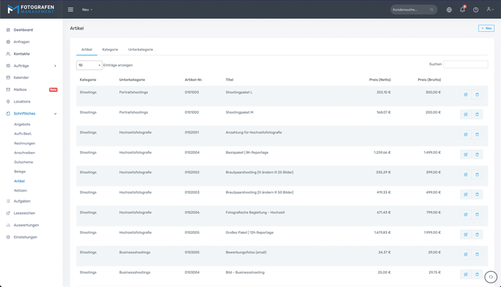Delete the Bewerbungsfotos (small) article

click(477, 254)
